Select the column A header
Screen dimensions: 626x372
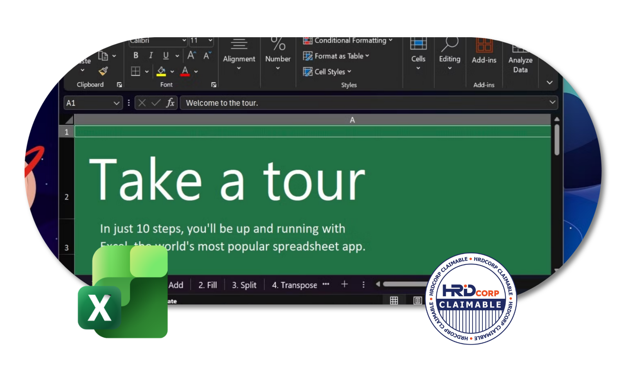[x=352, y=120]
